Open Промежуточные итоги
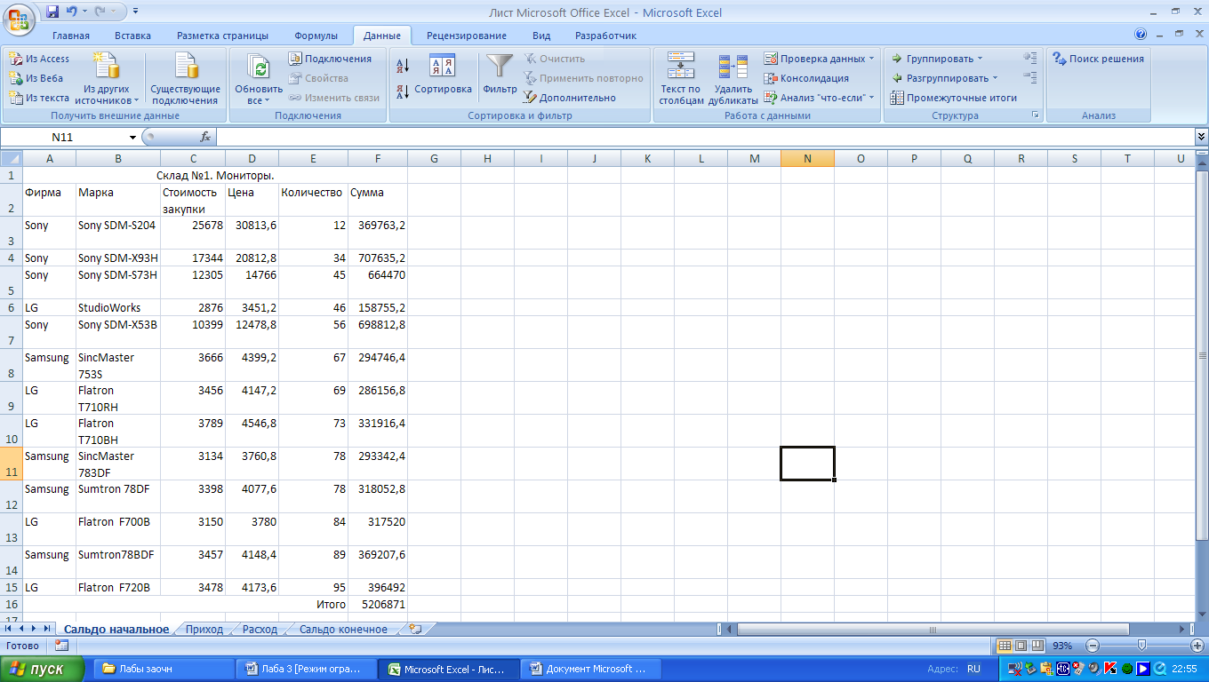Viewport: 1209px width, 682px height. coord(954,98)
